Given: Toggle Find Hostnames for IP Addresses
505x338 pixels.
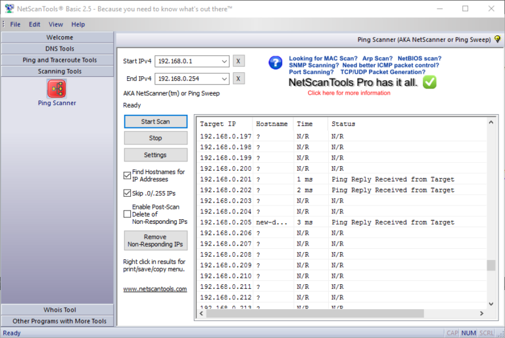Looking at the screenshot, I should click(128, 175).
